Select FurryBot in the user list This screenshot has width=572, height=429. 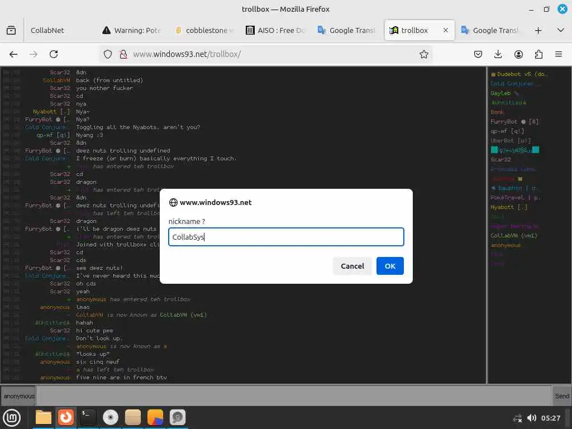point(514,121)
